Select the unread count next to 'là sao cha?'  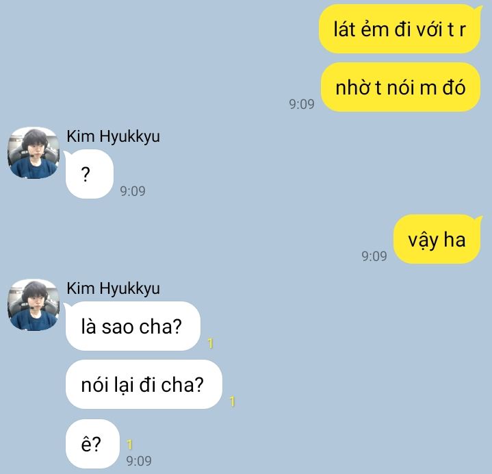click(211, 343)
